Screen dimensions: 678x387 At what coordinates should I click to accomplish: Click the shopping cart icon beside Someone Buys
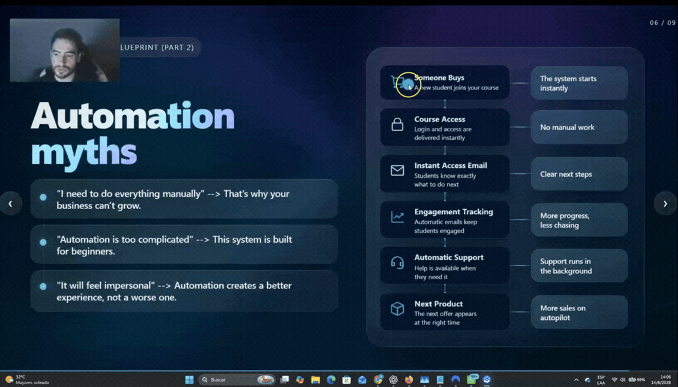point(397,81)
